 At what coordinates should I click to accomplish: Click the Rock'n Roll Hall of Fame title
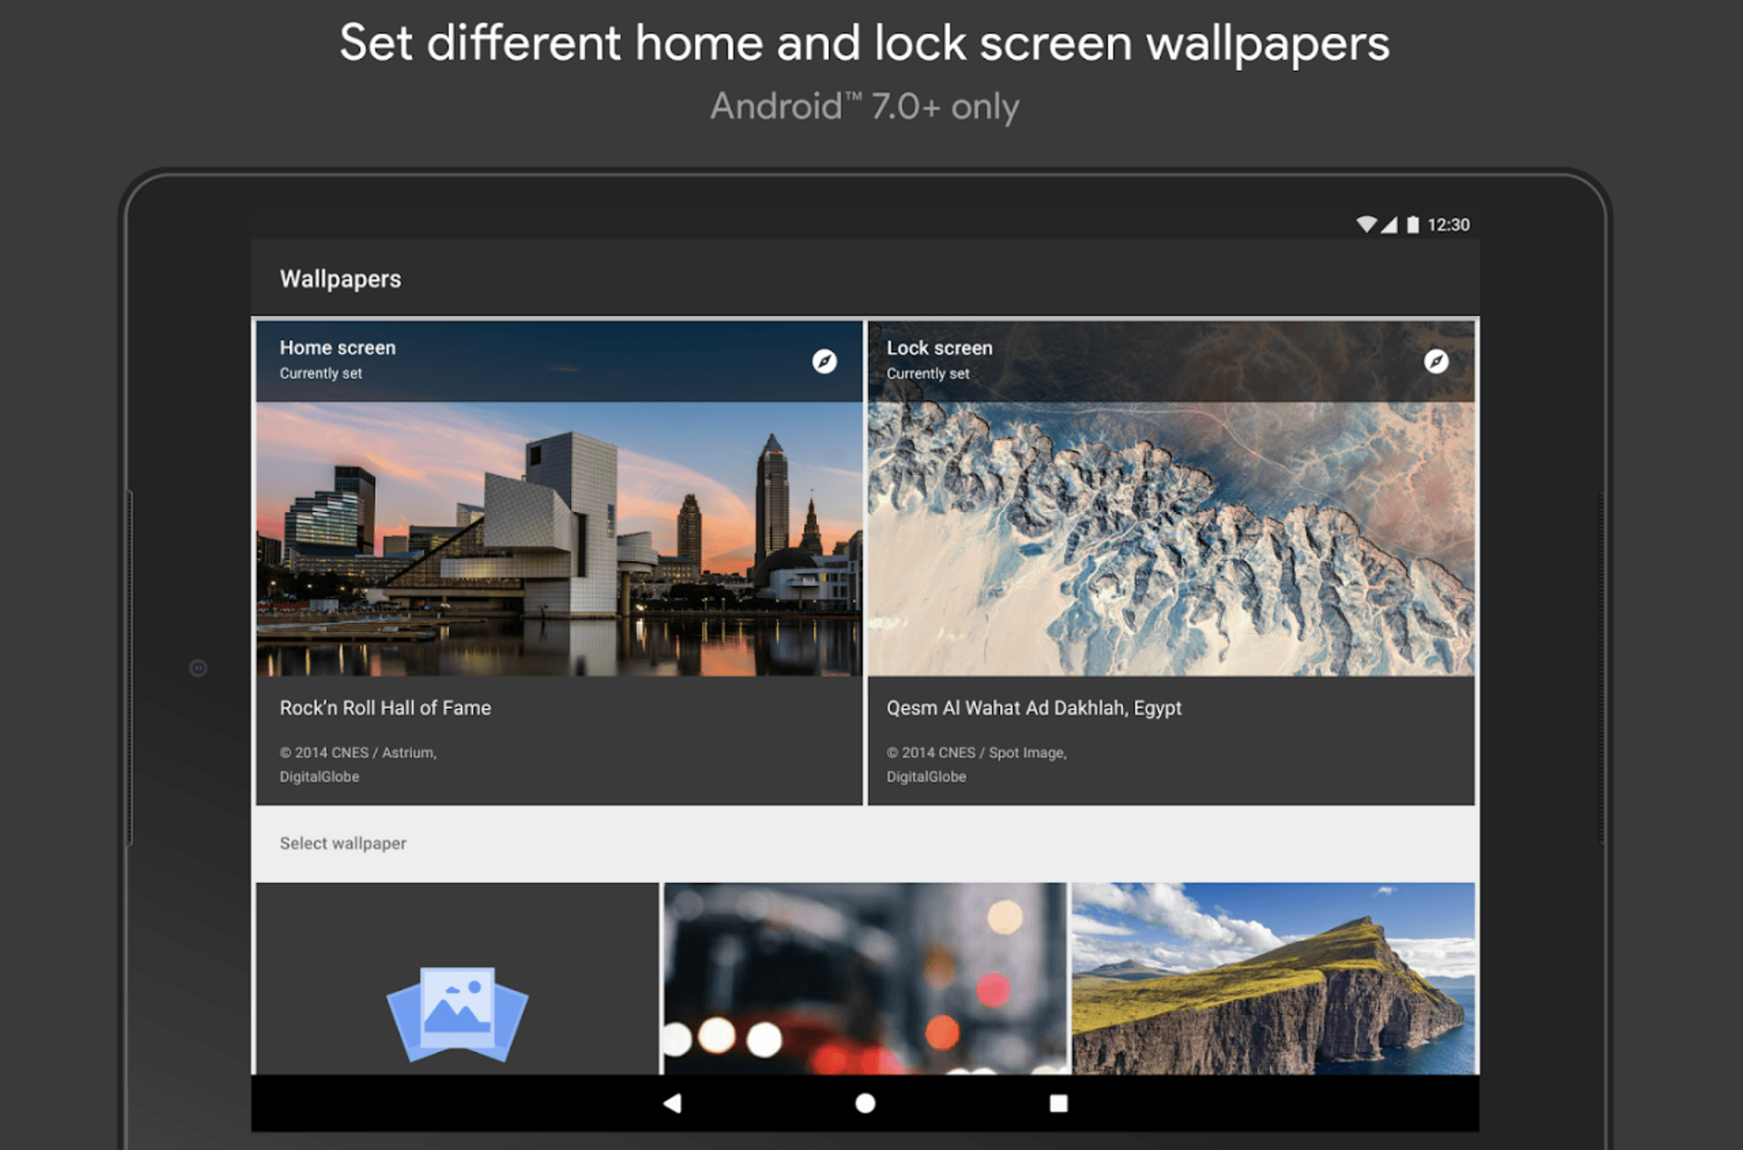pos(385,708)
